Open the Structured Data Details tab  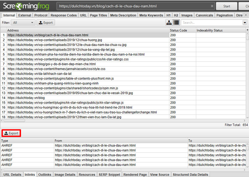[190, 175]
